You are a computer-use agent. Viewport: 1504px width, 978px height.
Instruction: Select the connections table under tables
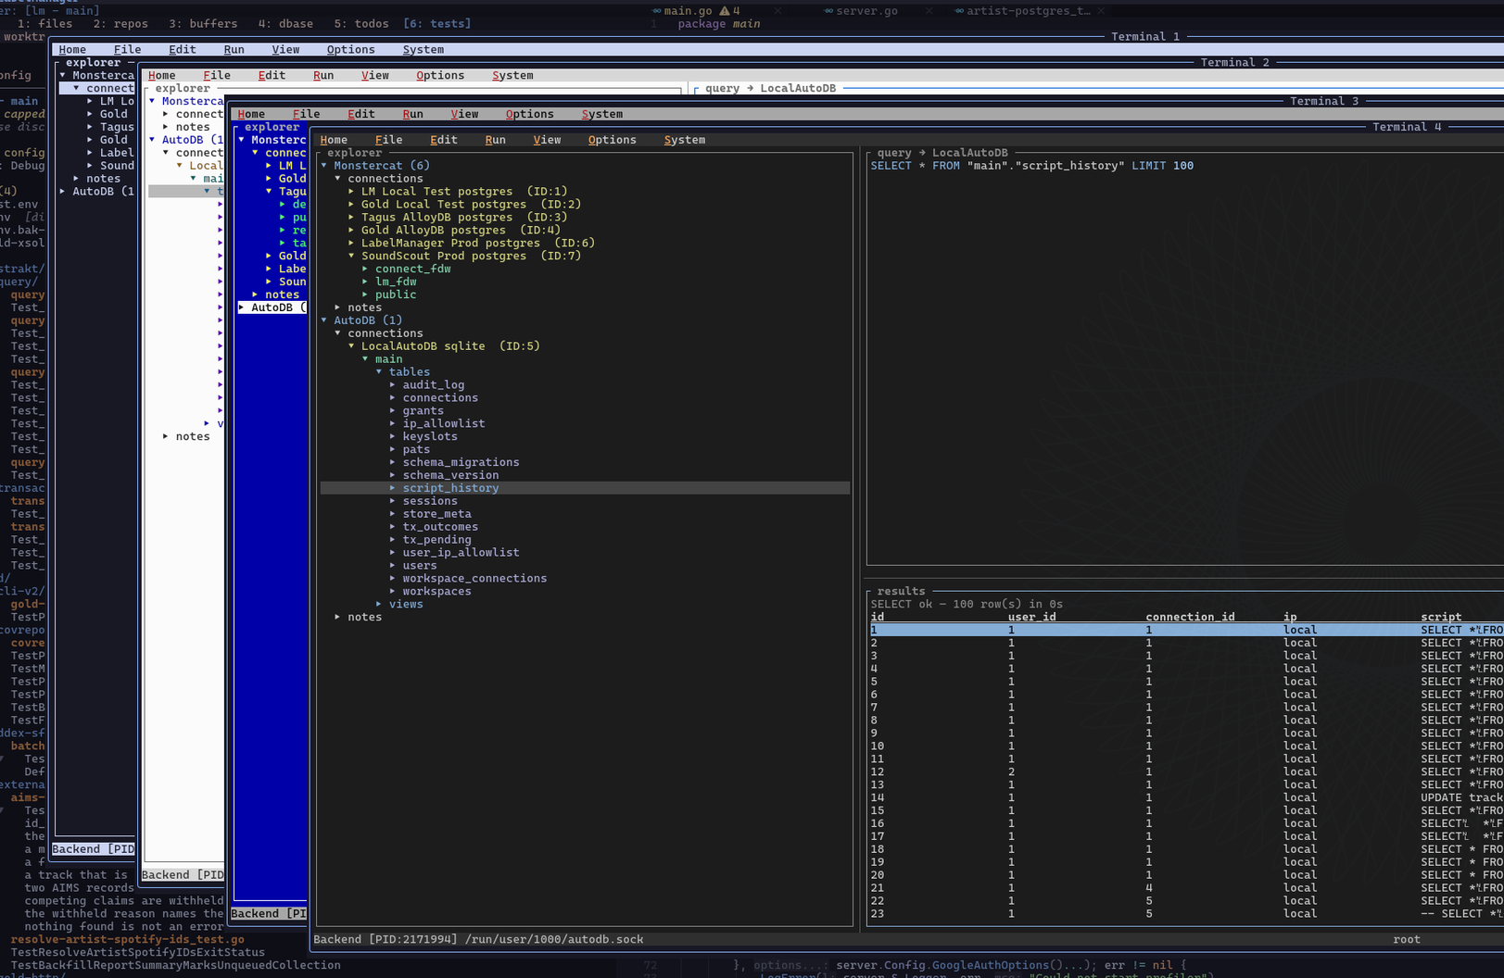click(440, 398)
